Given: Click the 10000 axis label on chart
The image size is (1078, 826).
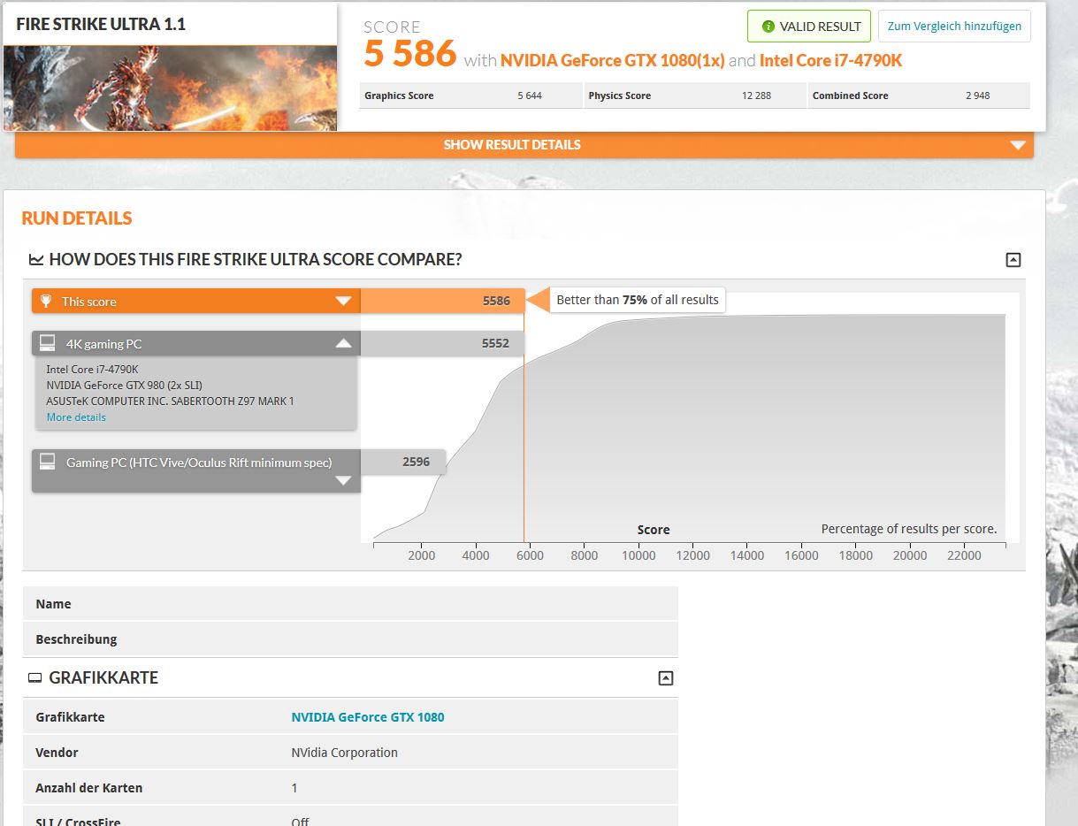Looking at the screenshot, I should click(x=638, y=555).
